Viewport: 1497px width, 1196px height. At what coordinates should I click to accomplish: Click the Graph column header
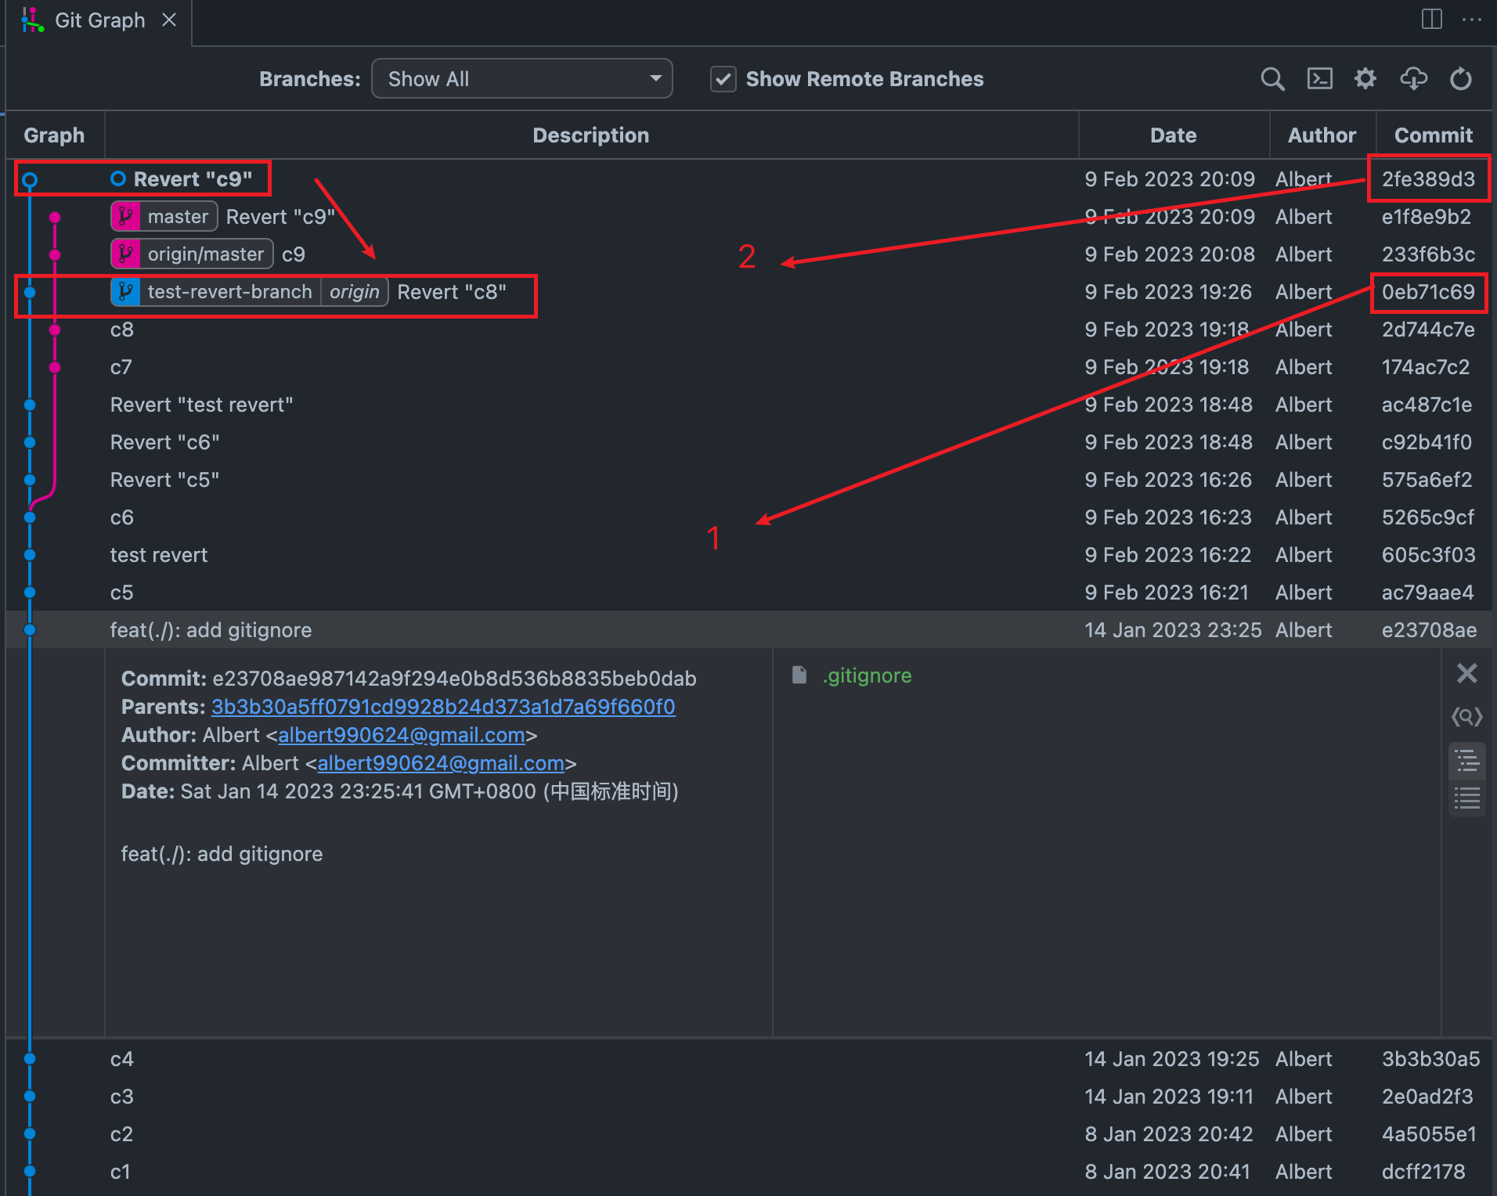[x=54, y=135]
